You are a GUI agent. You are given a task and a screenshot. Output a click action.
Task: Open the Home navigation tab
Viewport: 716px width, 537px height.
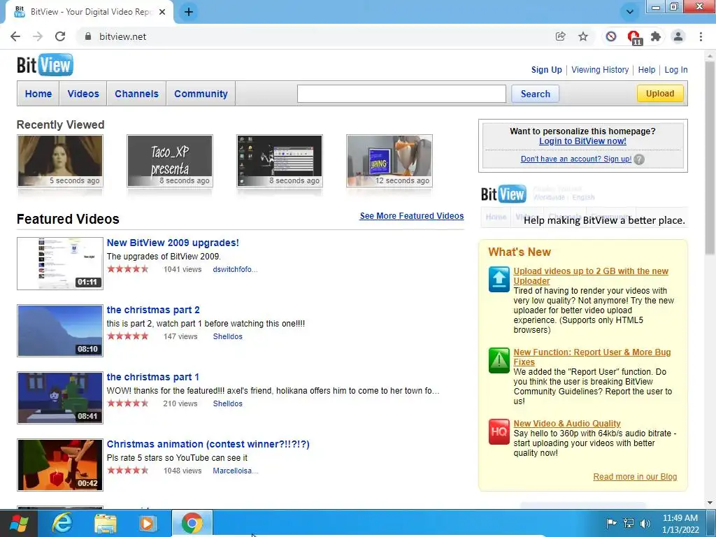click(x=38, y=94)
